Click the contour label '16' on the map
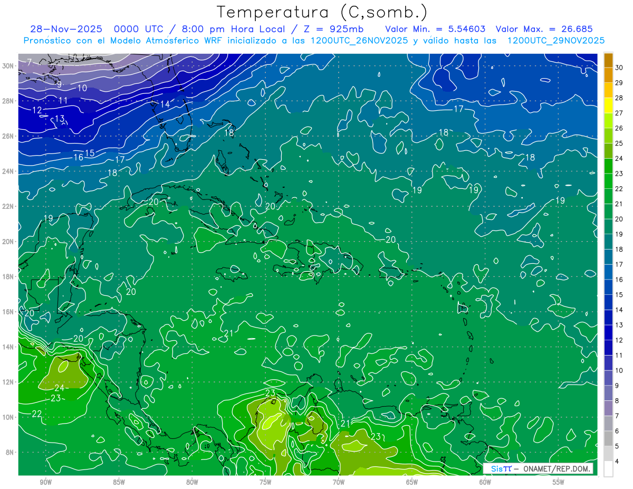633x489 pixels. click(x=78, y=157)
